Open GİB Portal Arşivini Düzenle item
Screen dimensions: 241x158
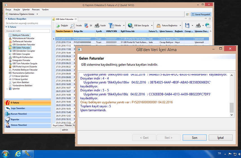25,67
